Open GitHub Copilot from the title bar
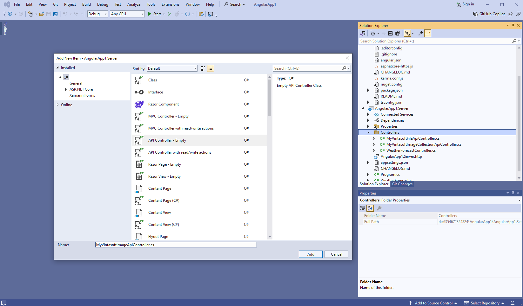The height and width of the screenshot is (306, 523). pyautogui.click(x=489, y=14)
